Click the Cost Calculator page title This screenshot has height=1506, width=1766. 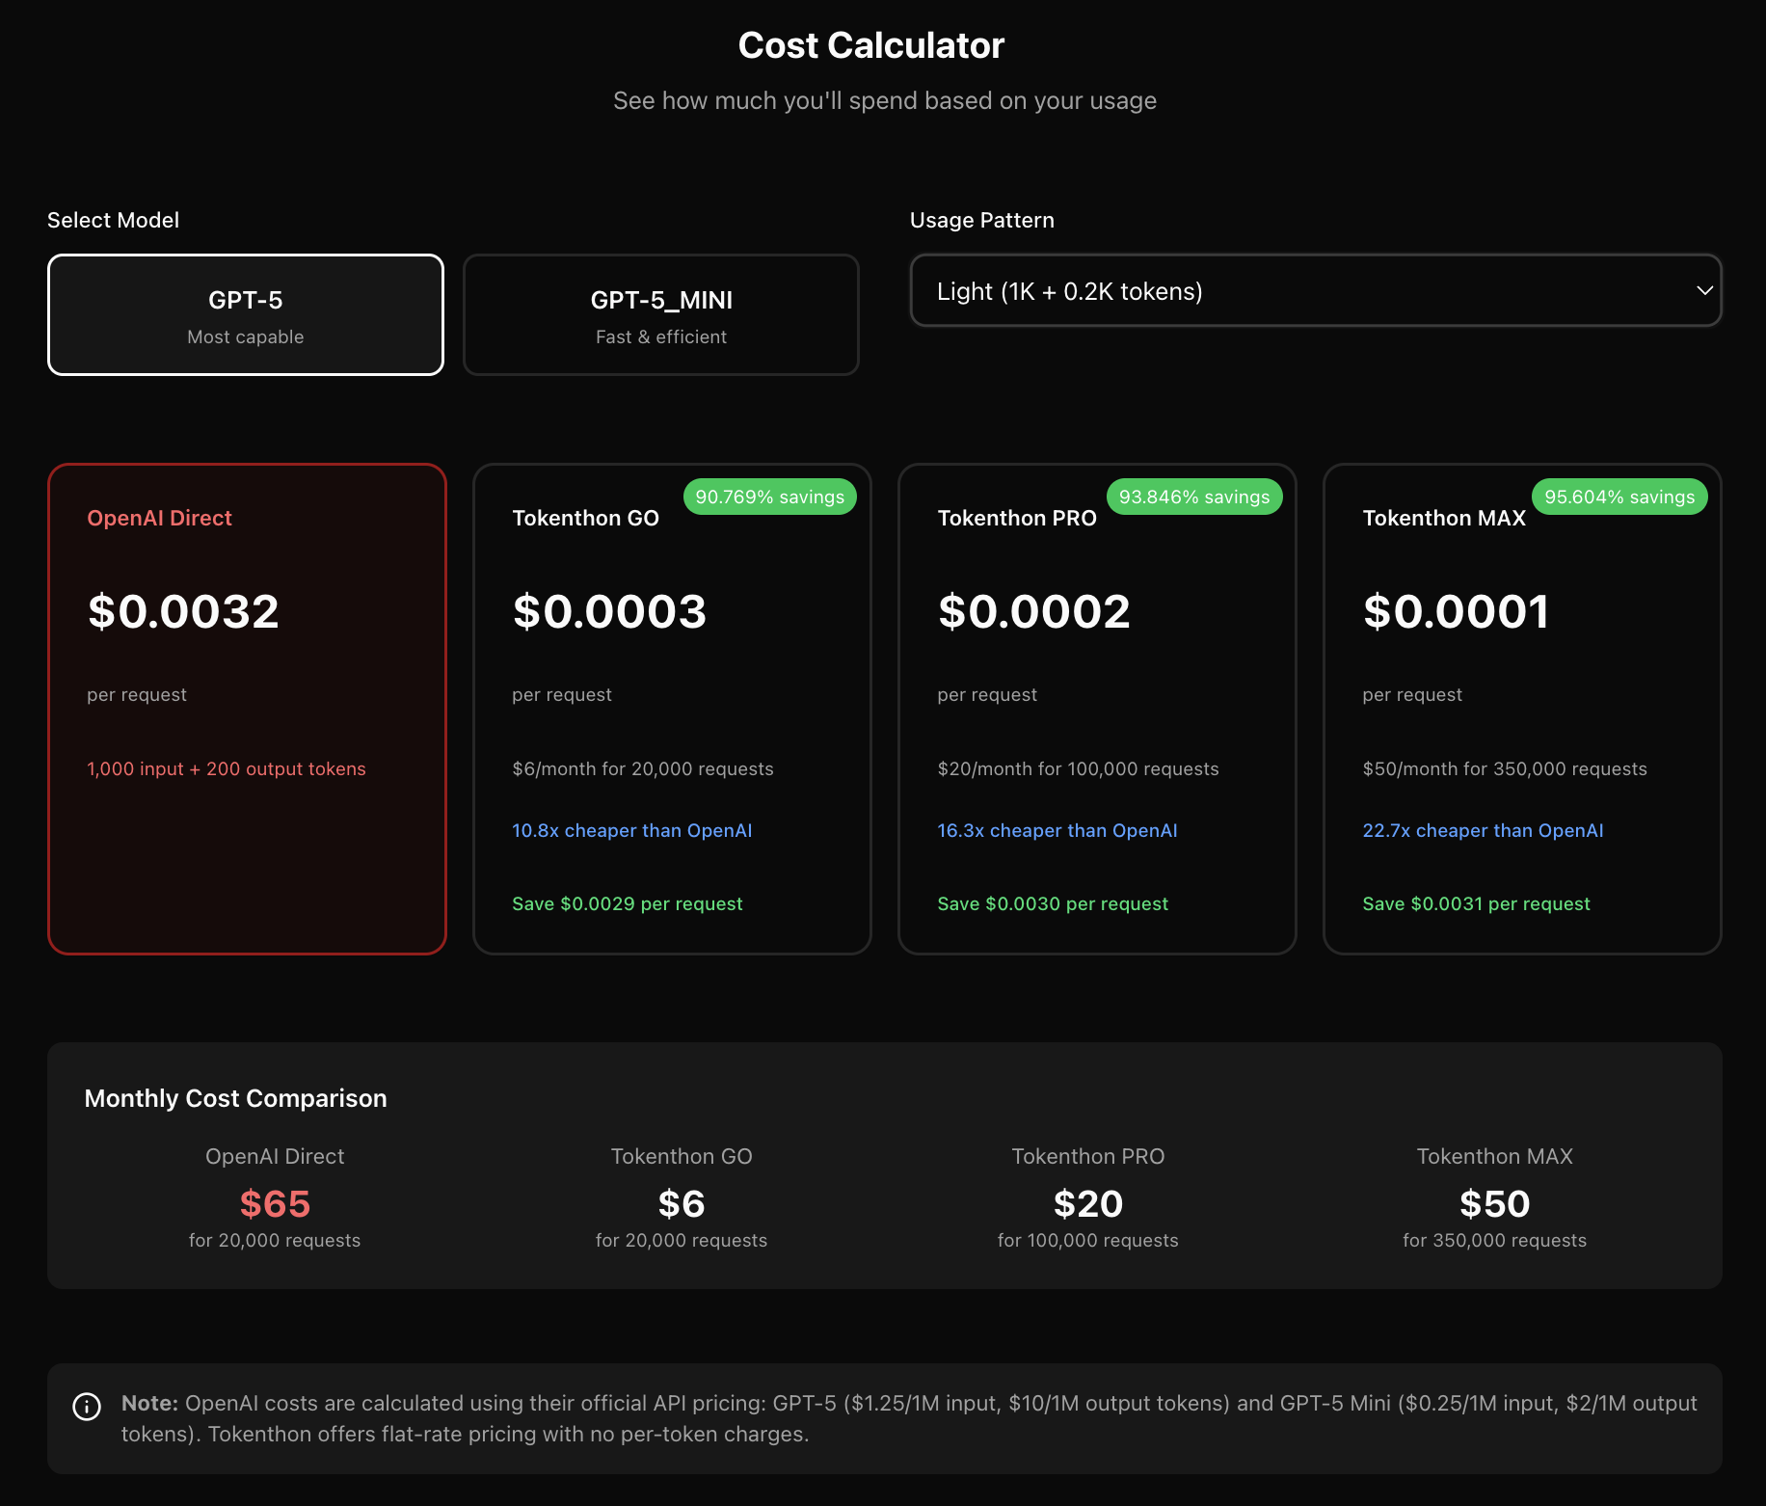tap(870, 44)
